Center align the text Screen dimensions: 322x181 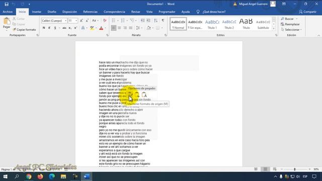point(119,28)
